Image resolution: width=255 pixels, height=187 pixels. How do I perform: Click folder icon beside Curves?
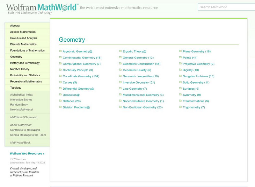[60, 82]
